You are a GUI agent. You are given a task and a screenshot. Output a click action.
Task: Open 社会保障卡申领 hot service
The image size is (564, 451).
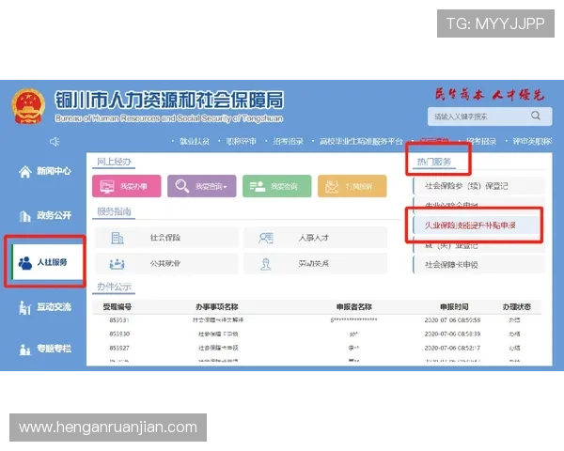tap(479, 265)
